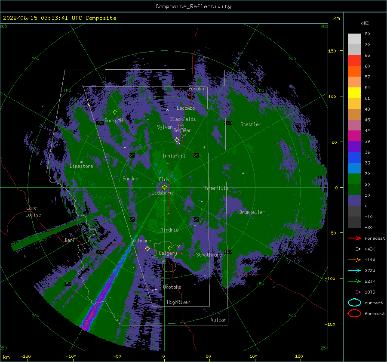Pick the white 70–80 dBZ swatch
The width and height of the screenshot is (387, 362).
pyautogui.click(x=354, y=39)
